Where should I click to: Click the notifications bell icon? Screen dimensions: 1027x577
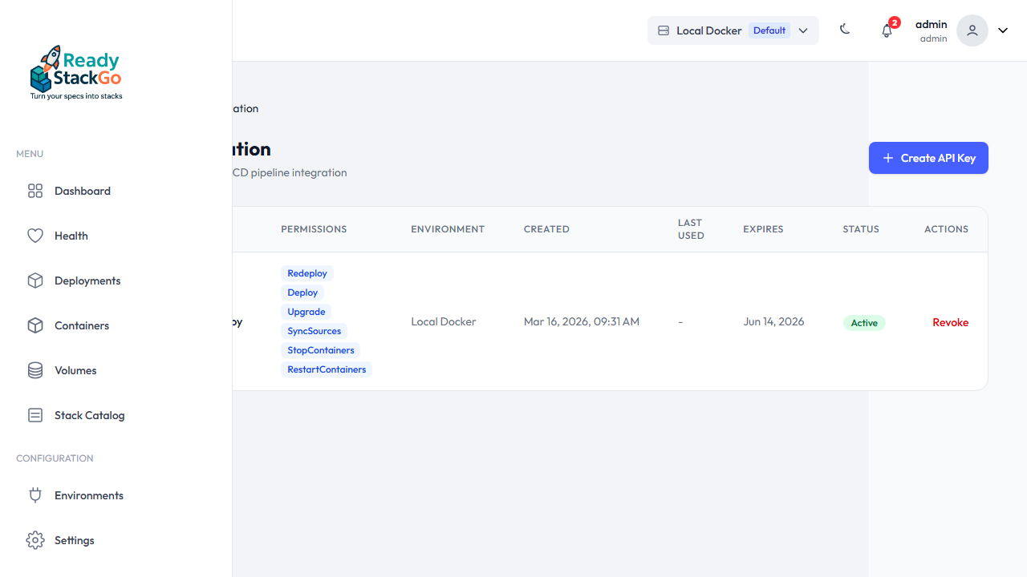point(887,30)
